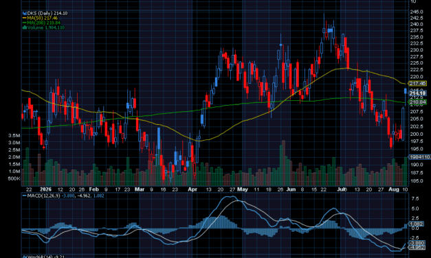431x258 pixels.
Task: Click the 3.5M volume axis label
Action: [14, 136]
